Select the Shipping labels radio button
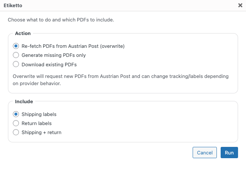 point(16,114)
